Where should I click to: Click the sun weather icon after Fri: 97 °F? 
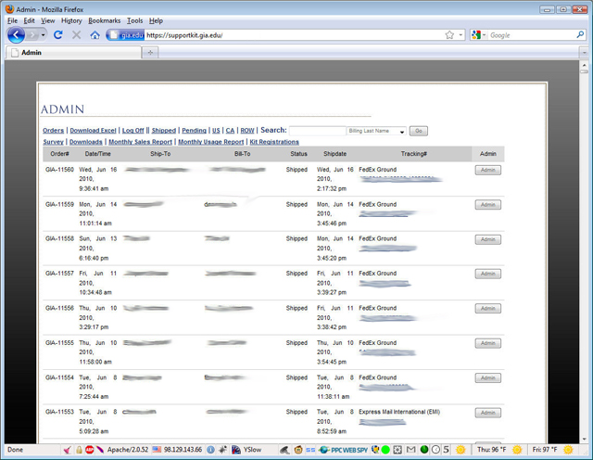(568, 450)
